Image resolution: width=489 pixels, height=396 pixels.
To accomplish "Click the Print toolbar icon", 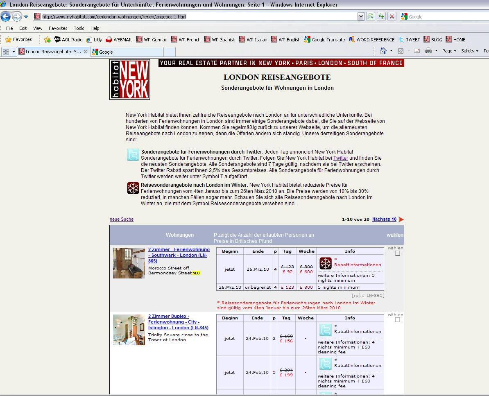I will (428, 51).
